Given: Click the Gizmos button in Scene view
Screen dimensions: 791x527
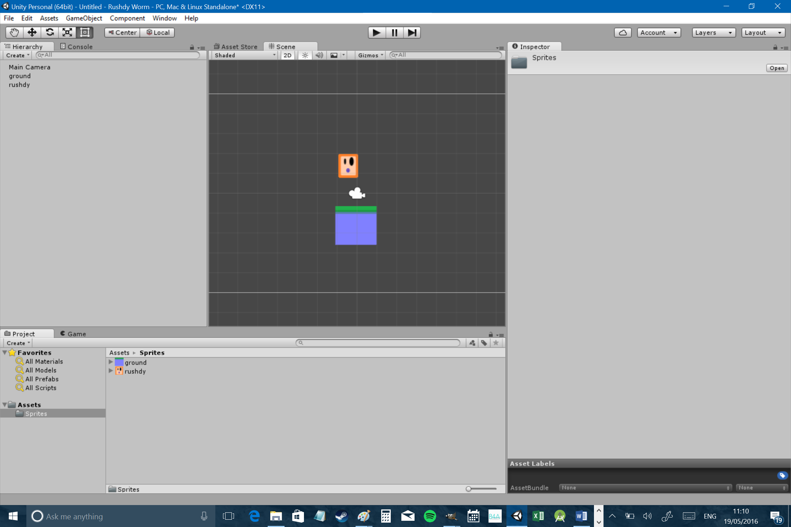Looking at the screenshot, I should pos(369,55).
